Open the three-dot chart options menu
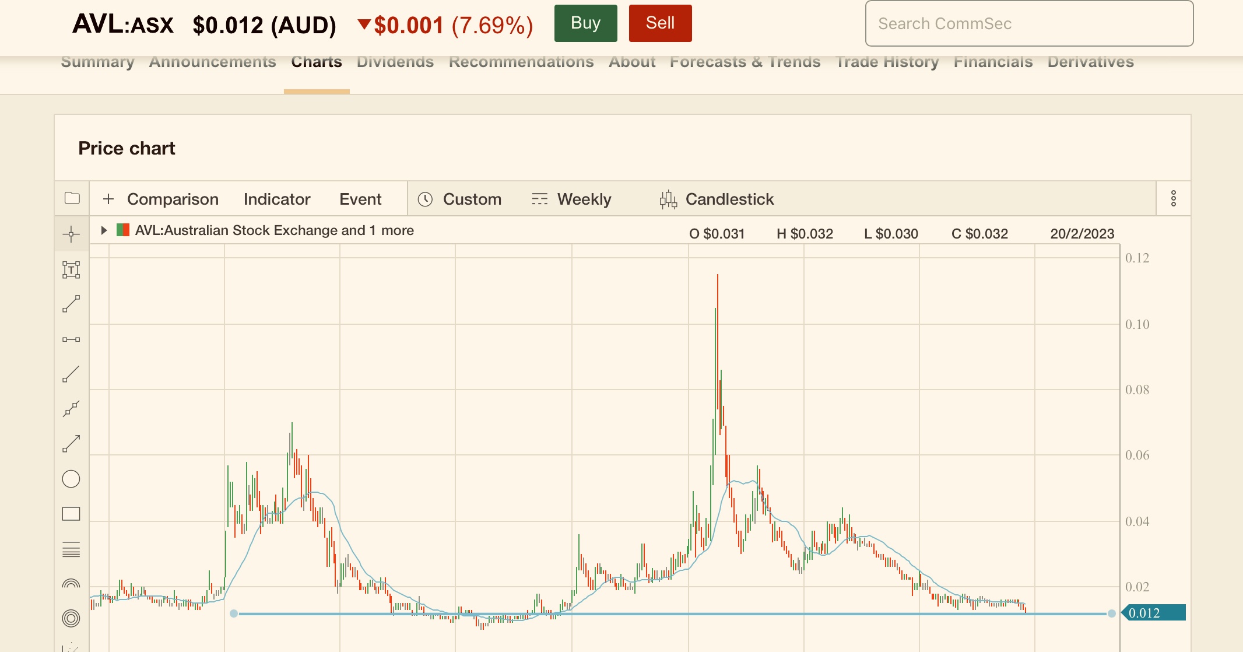The image size is (1243, 652). (1174, 198)
